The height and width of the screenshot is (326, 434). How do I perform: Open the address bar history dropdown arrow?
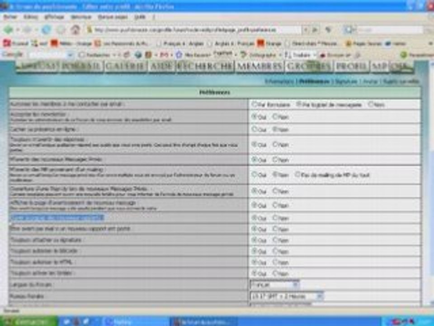[x=306, y=29]
